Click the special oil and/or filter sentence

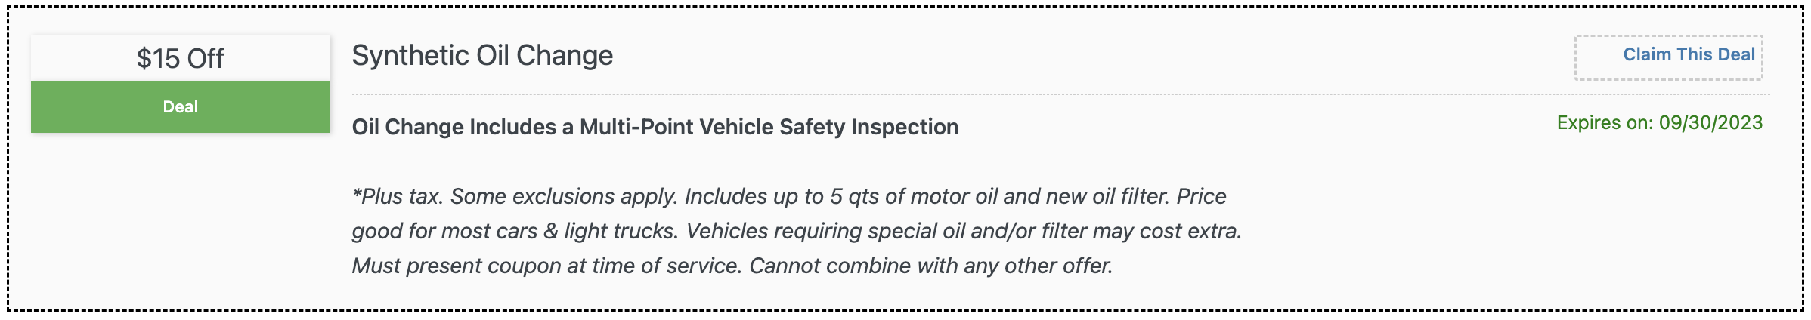pyautogui.click(x=964, y=231)
